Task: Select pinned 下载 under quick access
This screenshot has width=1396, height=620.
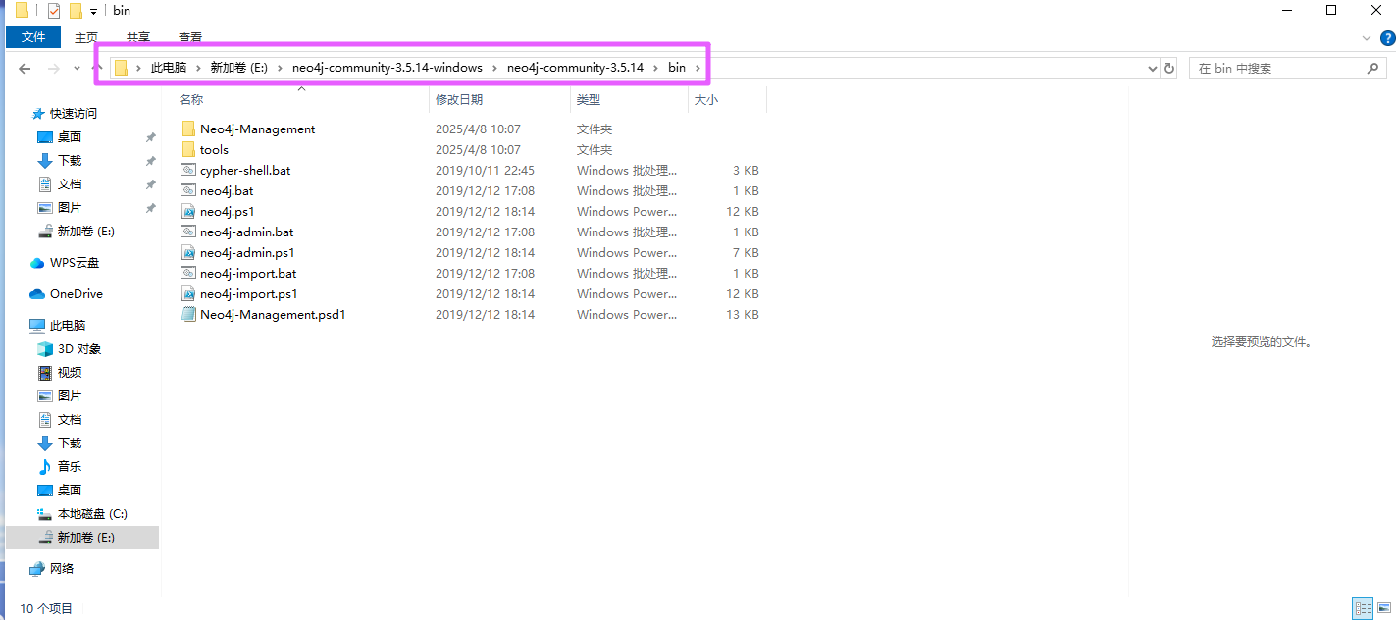Action: [x=69, y=161]
